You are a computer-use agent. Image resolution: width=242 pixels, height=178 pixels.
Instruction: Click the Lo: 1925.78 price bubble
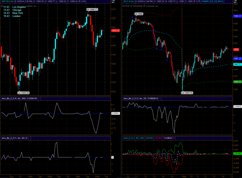[x=23, y=93]
